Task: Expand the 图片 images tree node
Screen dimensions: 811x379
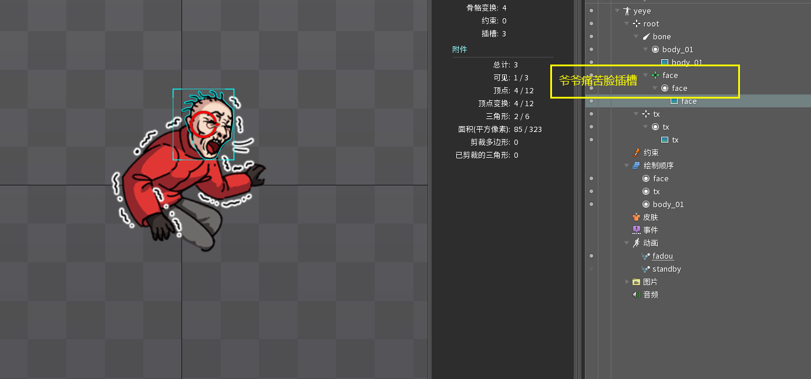Action: coord(627,282)
